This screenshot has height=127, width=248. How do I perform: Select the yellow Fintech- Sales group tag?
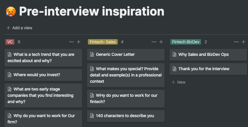(x=102, y=42)
